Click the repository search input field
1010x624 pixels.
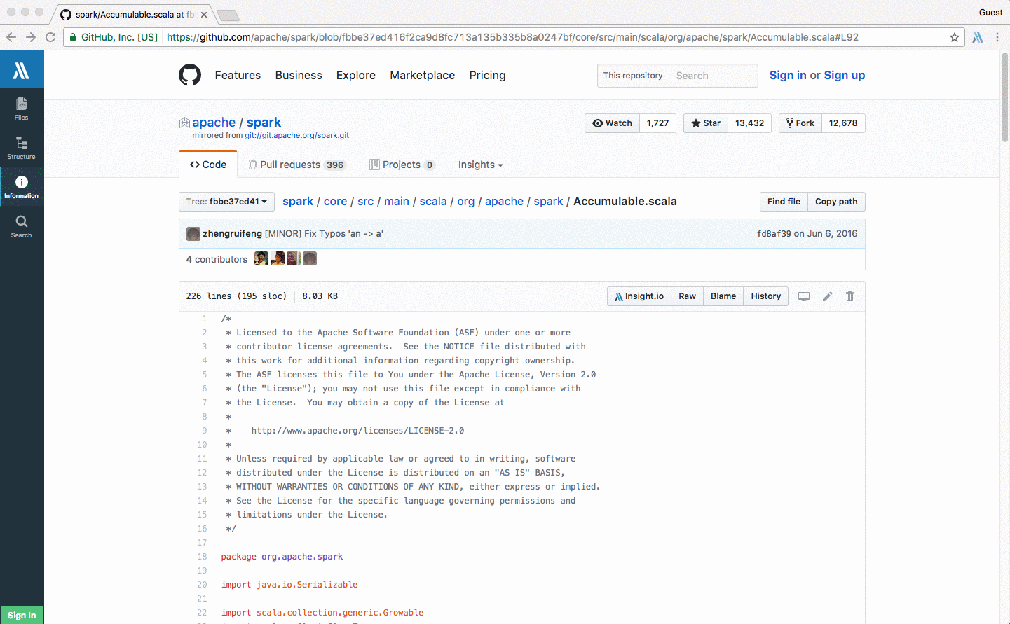pyautogui.click(x=714, y=75)
